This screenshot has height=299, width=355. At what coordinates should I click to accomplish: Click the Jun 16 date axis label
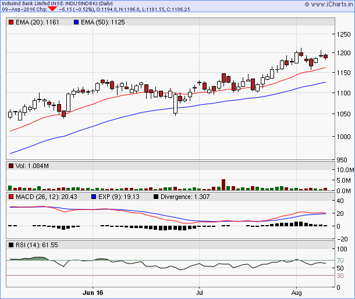click(93, 293)
